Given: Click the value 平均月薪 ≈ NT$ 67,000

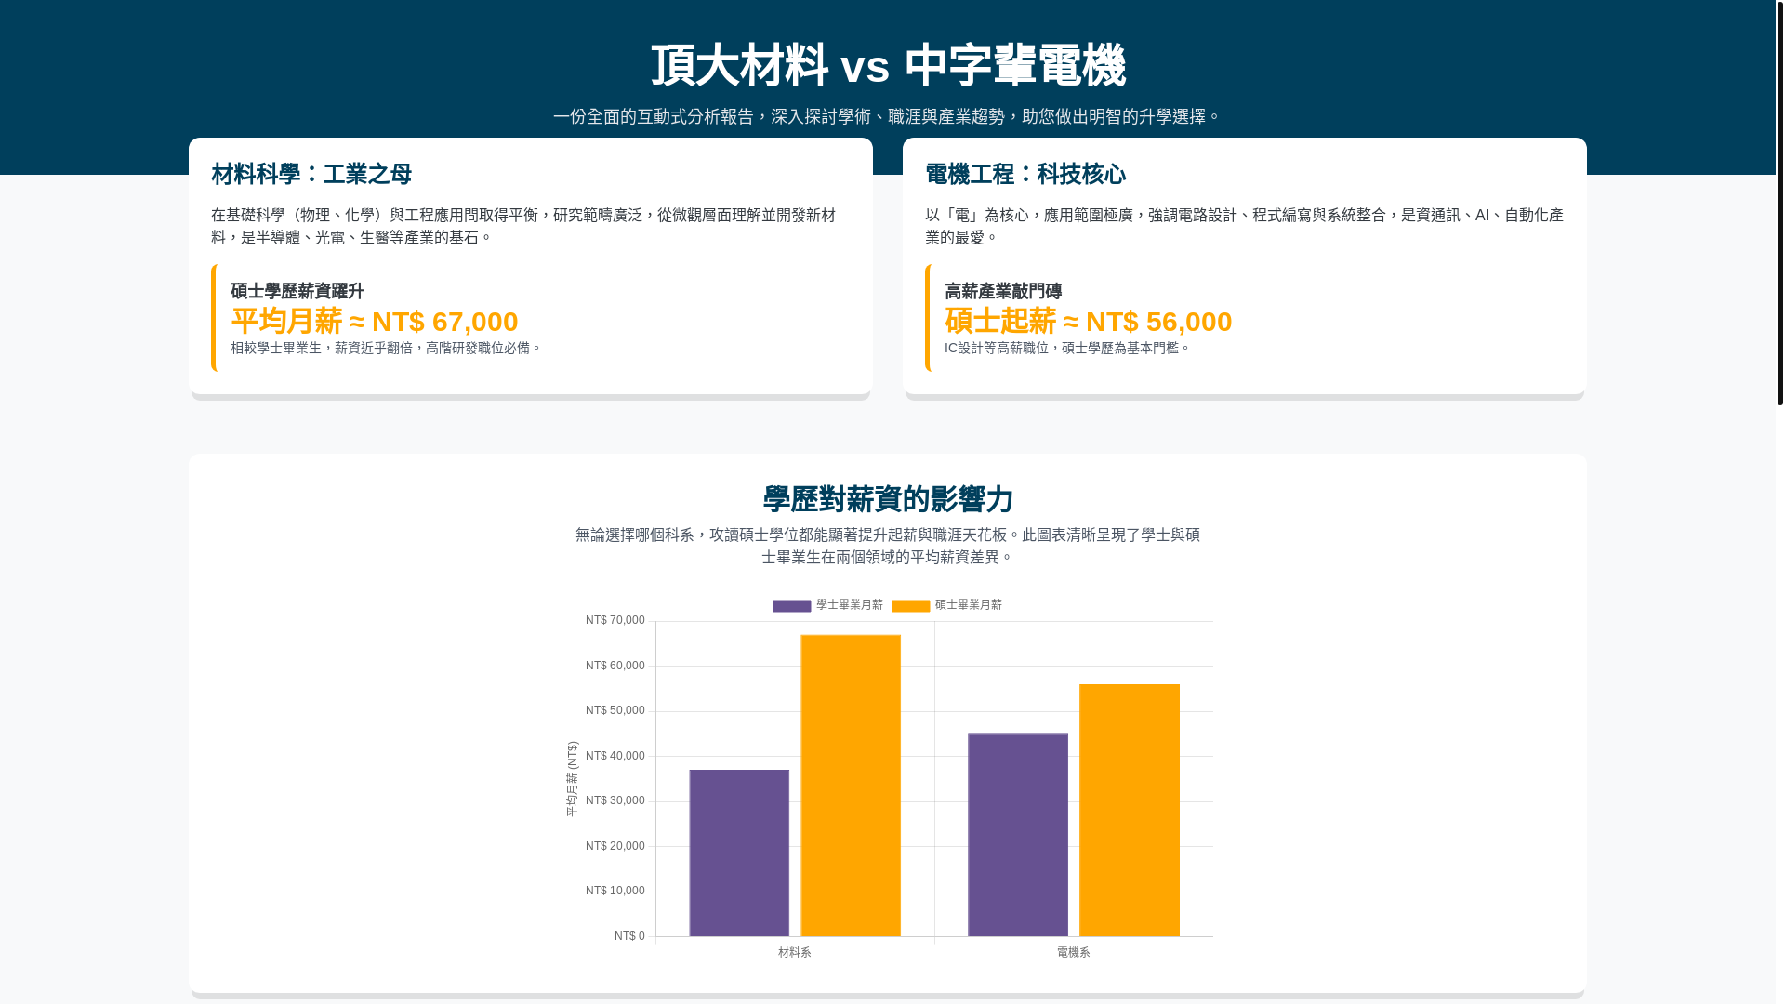Looking at the screenshot, I should 375,321.
